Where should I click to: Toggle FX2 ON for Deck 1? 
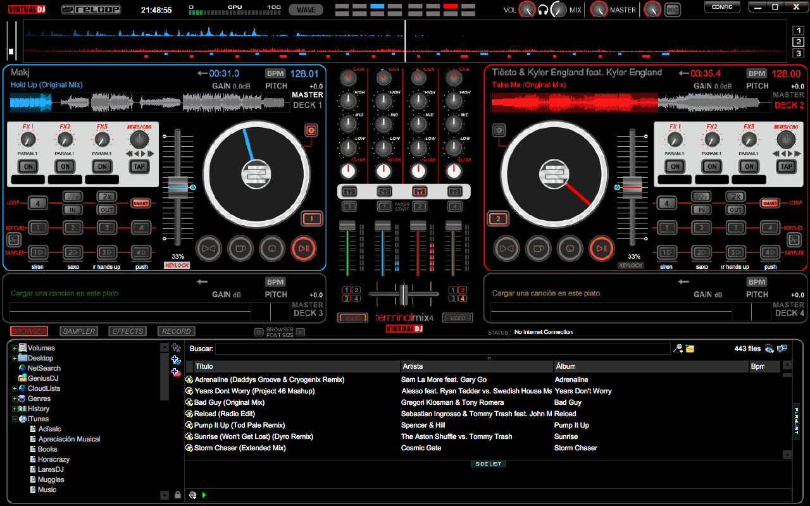pyautogui.click(x=65, y=166)
